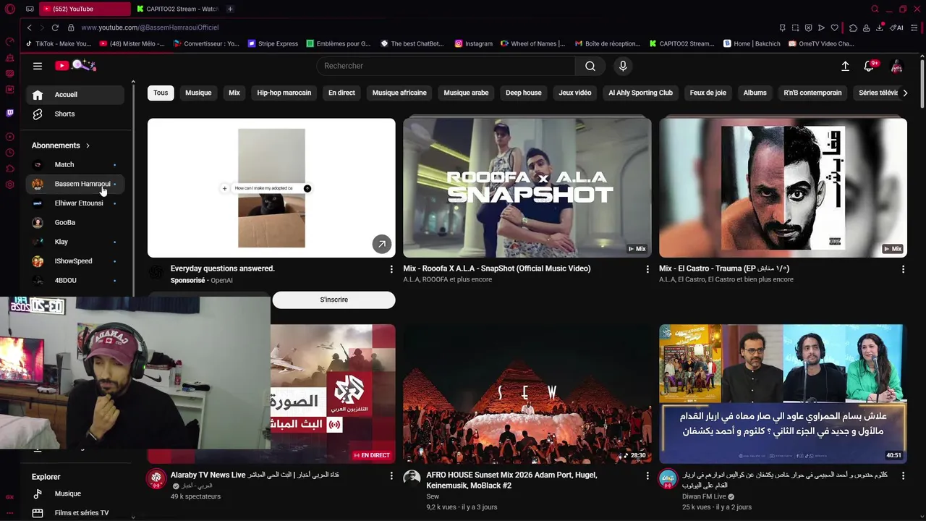Open the YouTube upload/create icon
Viewport: 926px width, 521px height.
[x=845, y=66]
